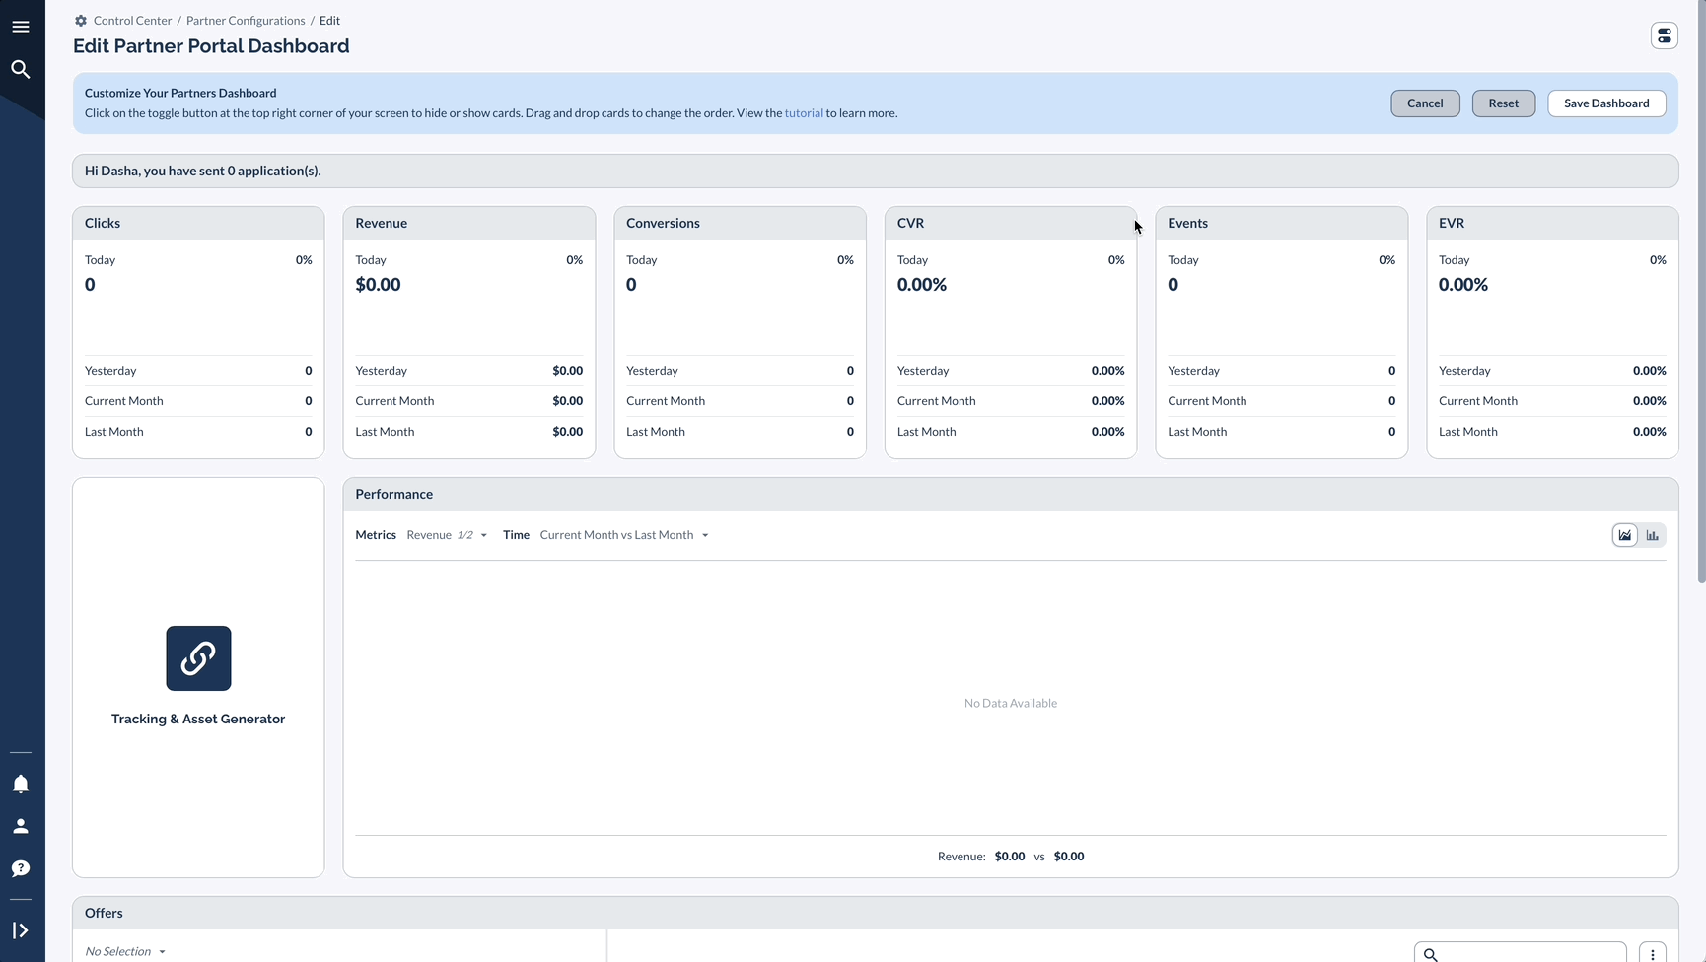
Task: Click $0.00 Today value in Revenue card
Action: 378,285
